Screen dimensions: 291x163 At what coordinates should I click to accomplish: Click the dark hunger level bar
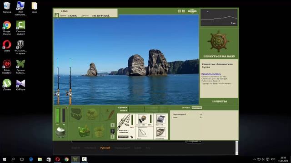click(64, 116)
